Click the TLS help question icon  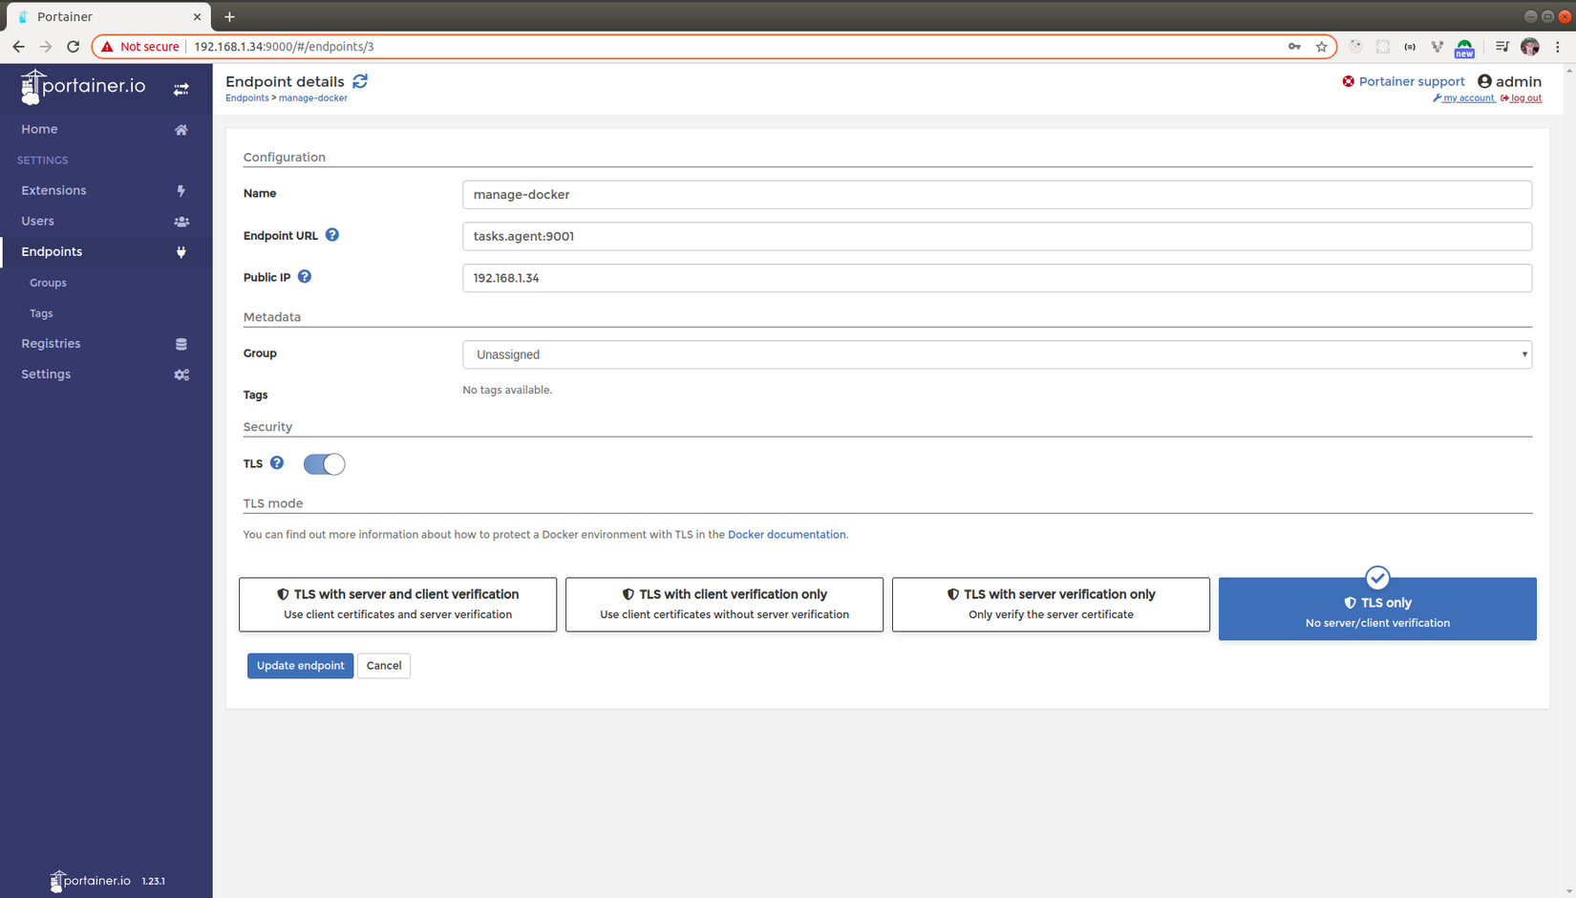[277, 462]
